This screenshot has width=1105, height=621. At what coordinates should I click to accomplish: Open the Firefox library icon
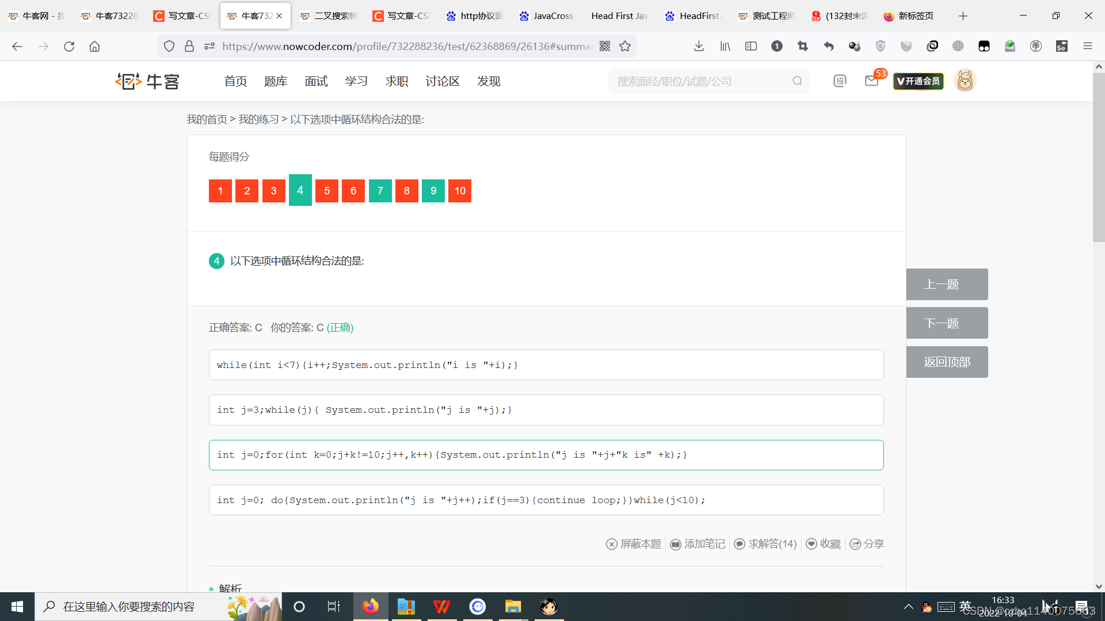click(x=725, y=47)
